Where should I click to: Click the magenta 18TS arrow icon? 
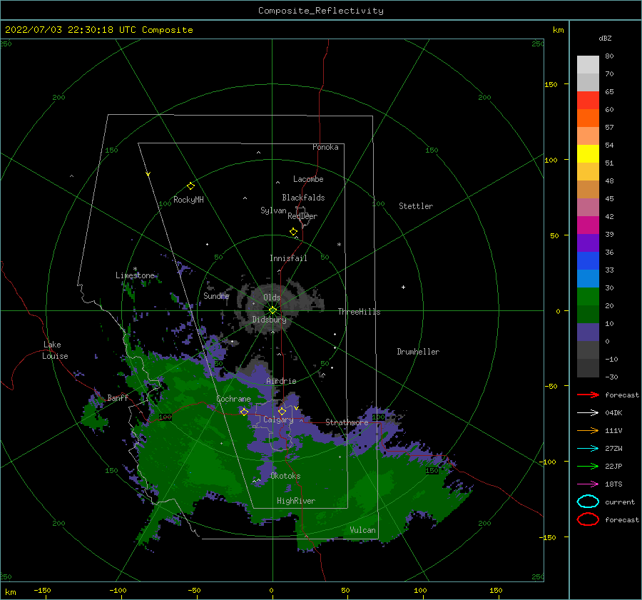tap(588, 484)
